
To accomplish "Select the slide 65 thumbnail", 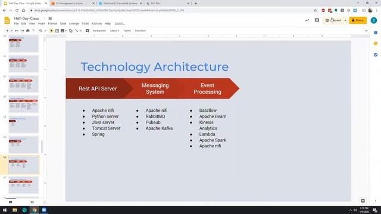I will (24, 144).
